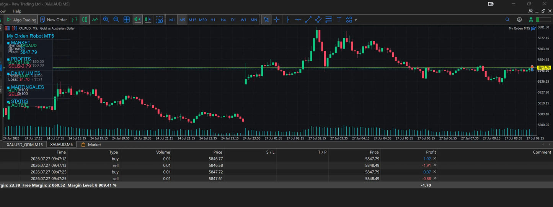Select the W1 timeframe

click(x=243, y=20)
